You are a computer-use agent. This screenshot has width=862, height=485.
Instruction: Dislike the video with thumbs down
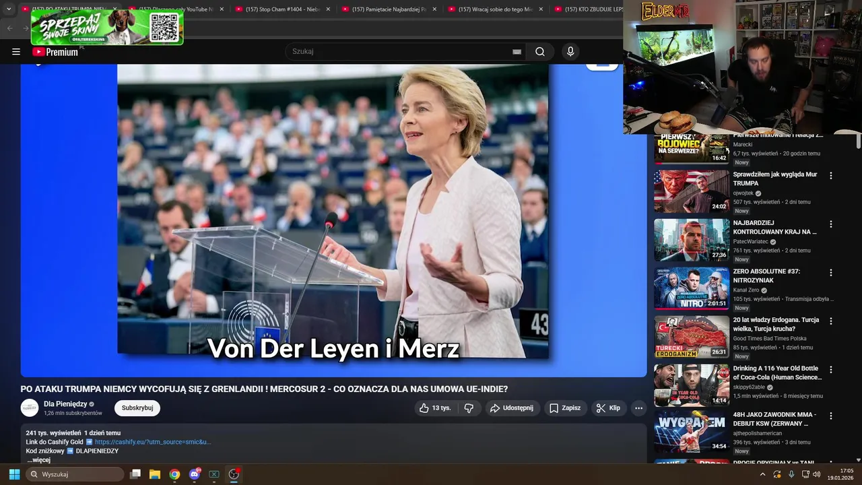point(469,408)
